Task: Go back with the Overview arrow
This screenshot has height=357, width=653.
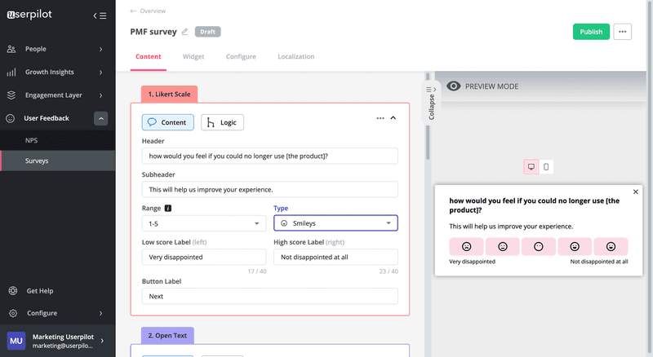Action: [133, 11]
